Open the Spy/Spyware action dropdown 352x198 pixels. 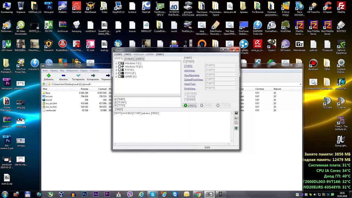[x=221, y=75]
